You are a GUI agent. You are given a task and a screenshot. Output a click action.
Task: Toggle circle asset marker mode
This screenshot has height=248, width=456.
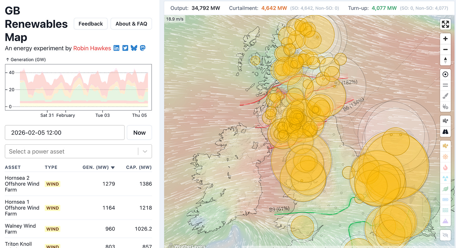[445, 74]
